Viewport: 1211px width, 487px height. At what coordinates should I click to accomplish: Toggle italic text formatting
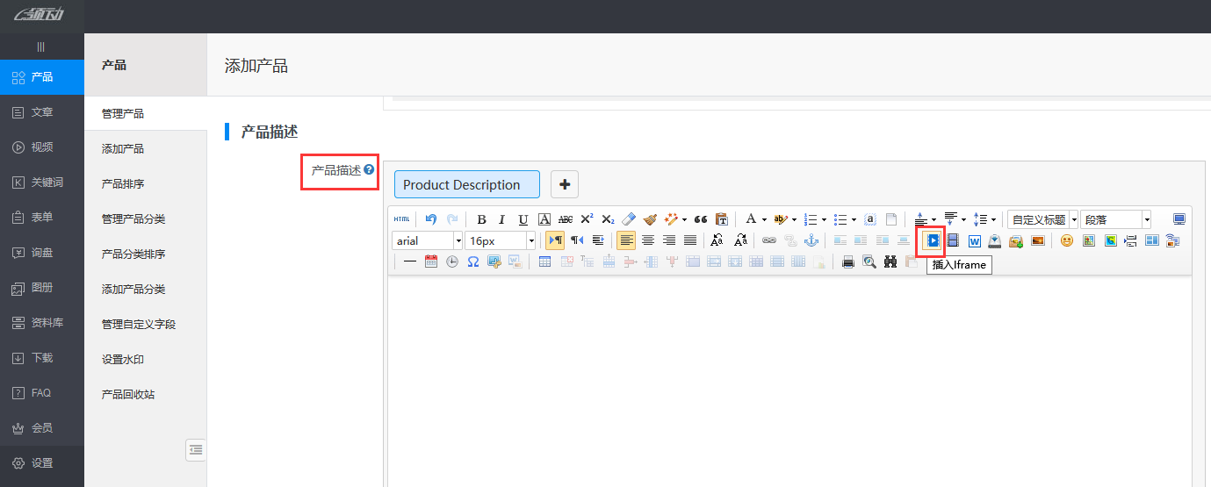tap(501, 219)
